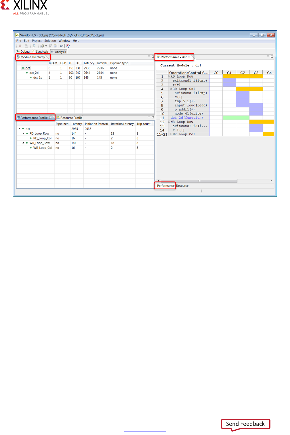
Task: Close the Performance Profile tab
Action: click(50, 118)
